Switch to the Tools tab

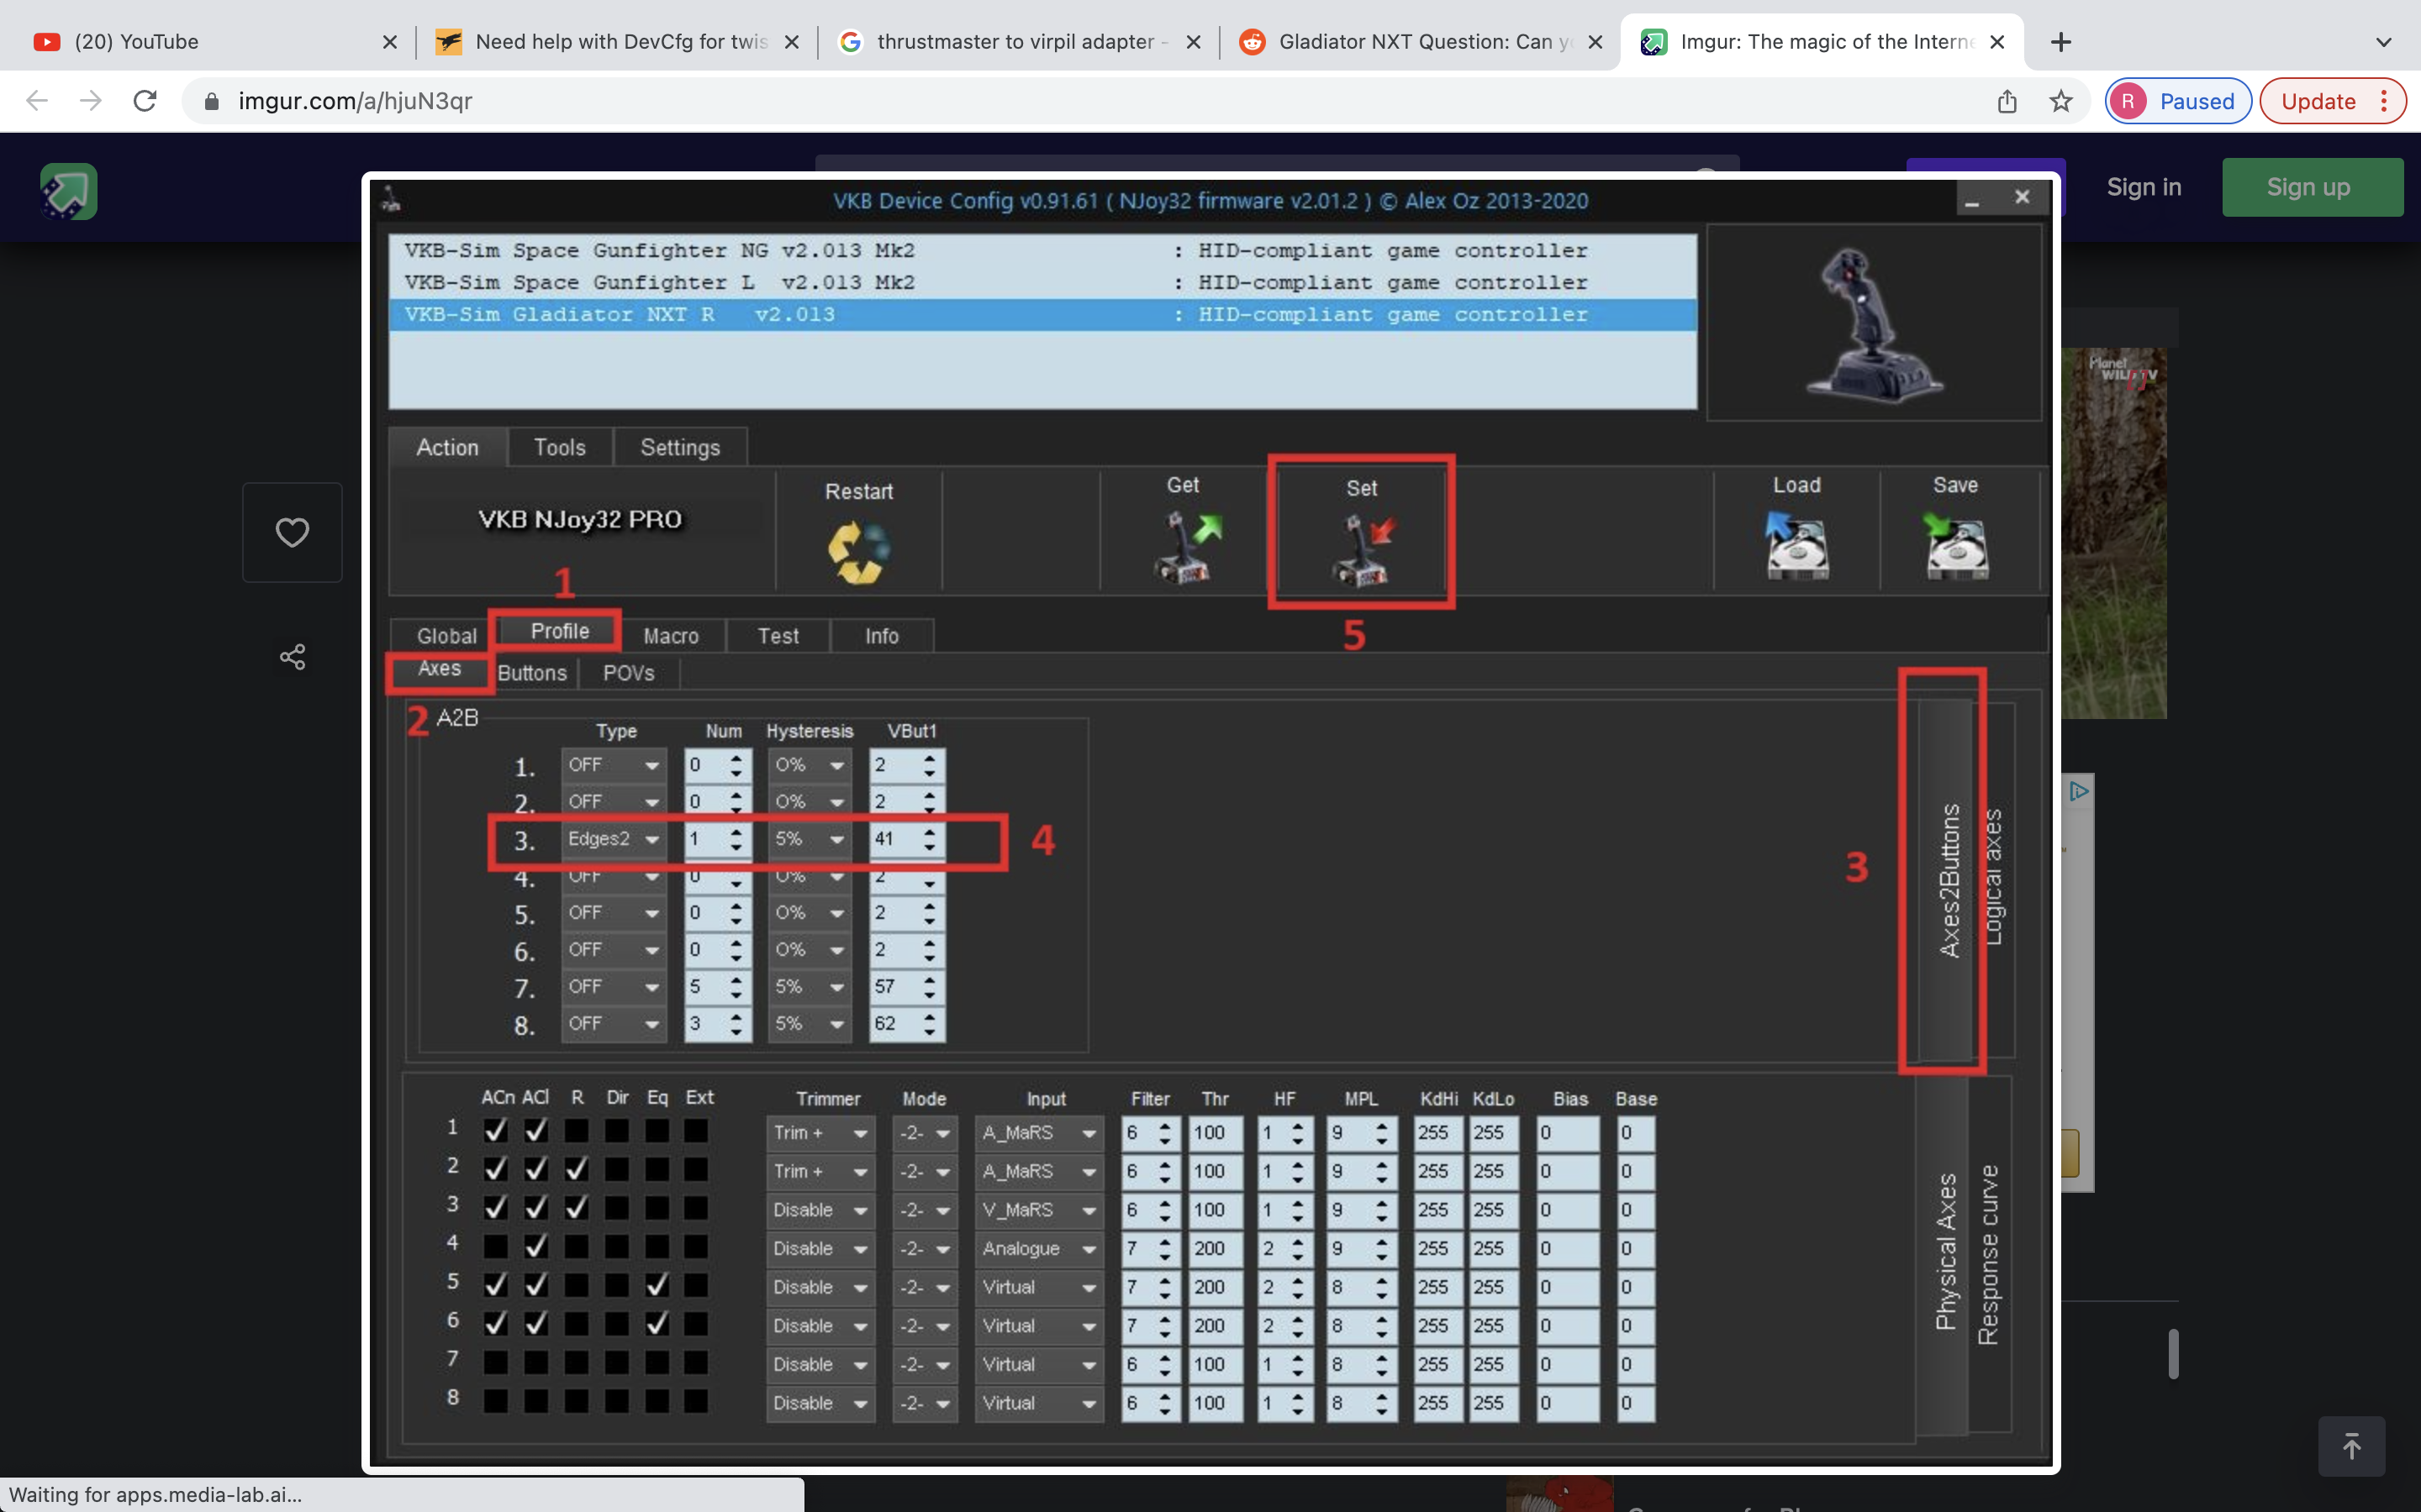coord(559,447)
